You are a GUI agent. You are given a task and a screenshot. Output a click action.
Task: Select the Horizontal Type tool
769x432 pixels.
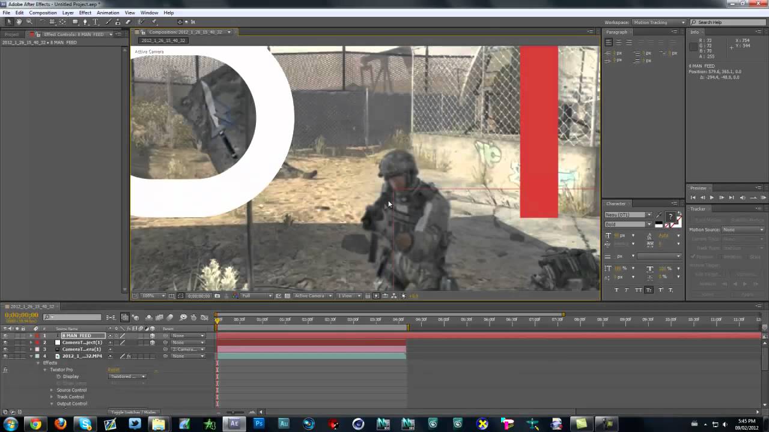(x=96, y=22)
